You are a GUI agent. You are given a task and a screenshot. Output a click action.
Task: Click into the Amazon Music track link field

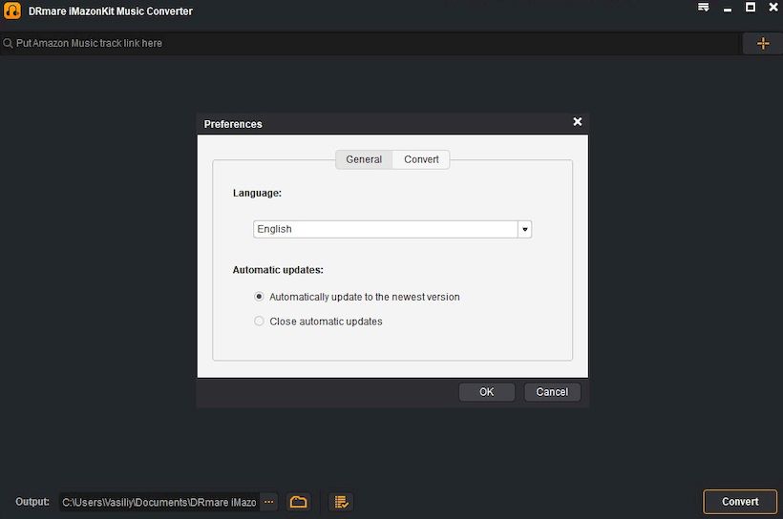coord(370,44)
